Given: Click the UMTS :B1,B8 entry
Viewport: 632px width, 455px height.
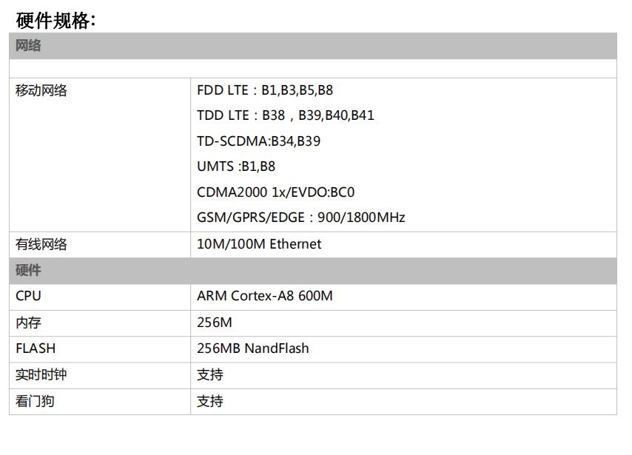Looking at the screenshot, I should point(236,166).
